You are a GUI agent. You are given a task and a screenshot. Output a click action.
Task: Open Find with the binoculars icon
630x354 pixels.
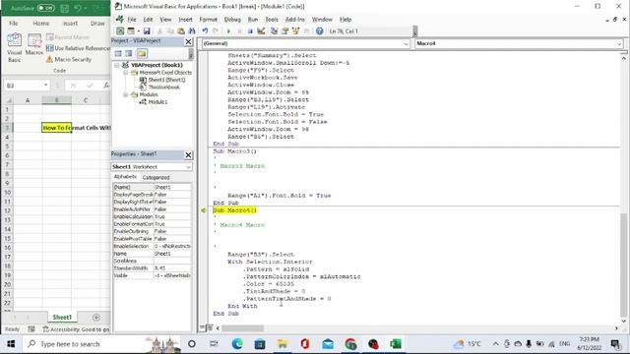[192, 30]
